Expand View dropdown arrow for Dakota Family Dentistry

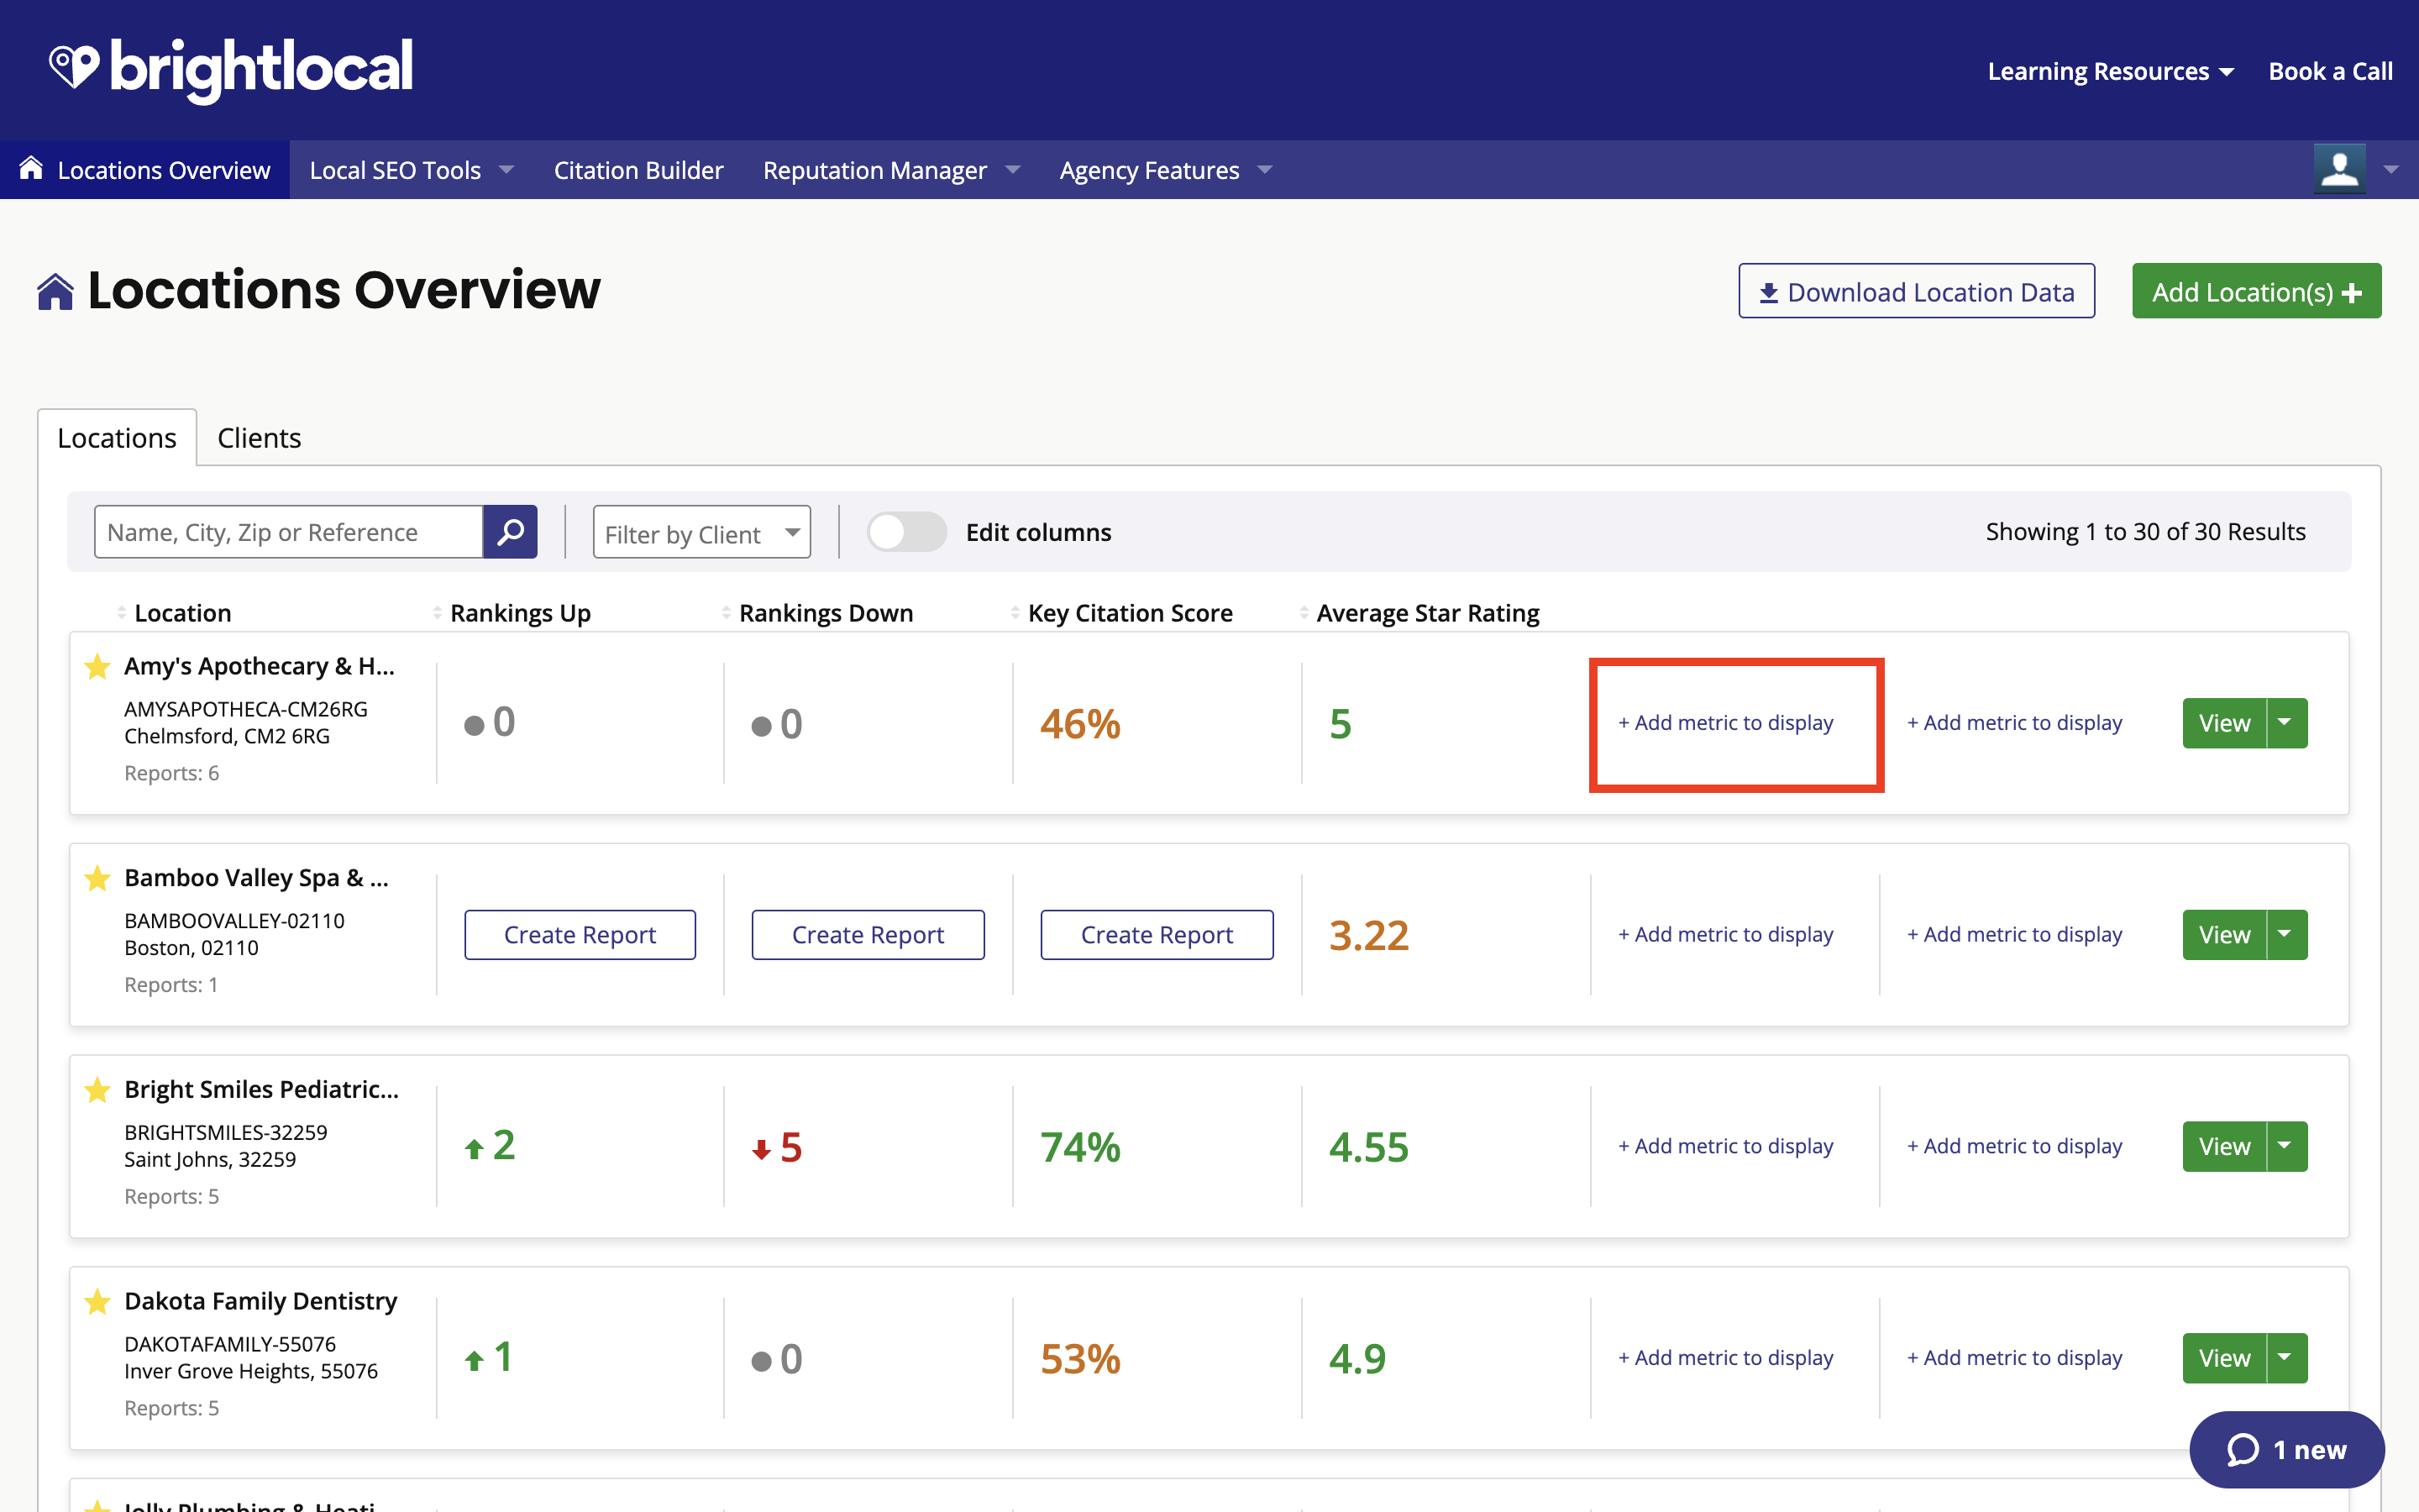point(2286,1358)
